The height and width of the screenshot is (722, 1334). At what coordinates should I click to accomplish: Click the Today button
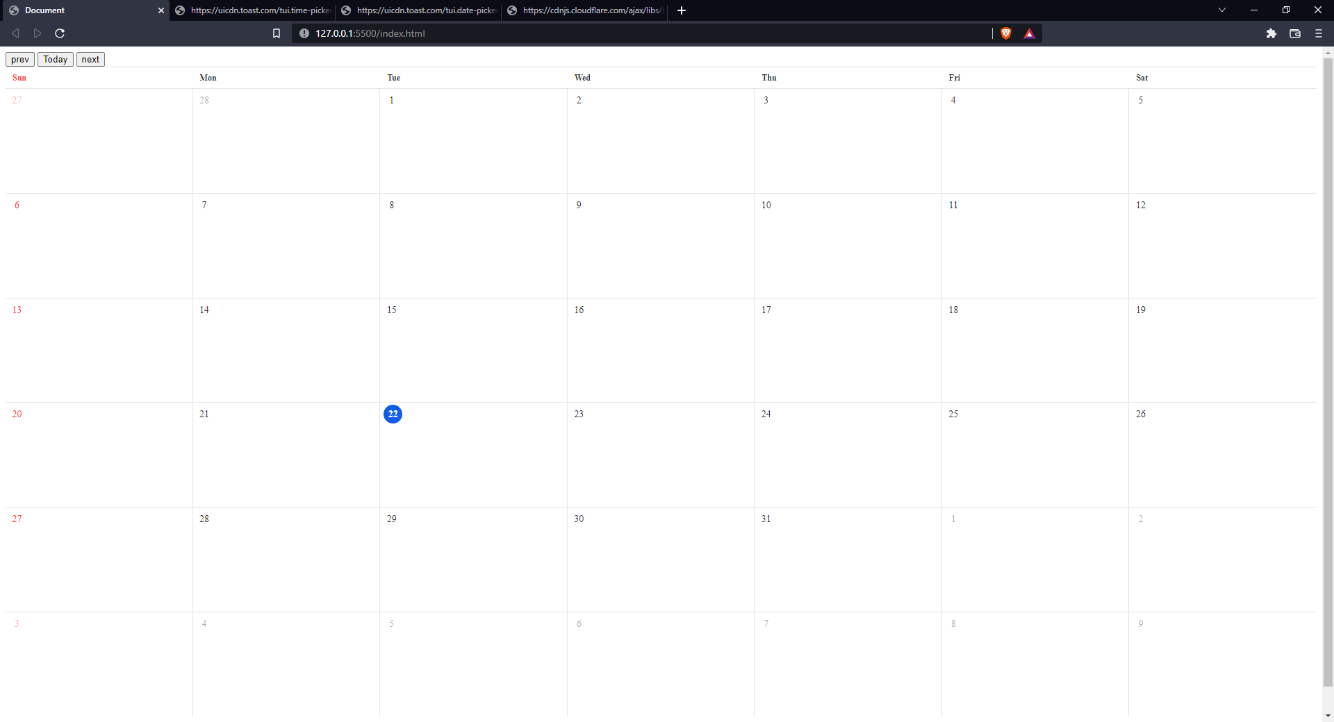(x=55, y=59)
